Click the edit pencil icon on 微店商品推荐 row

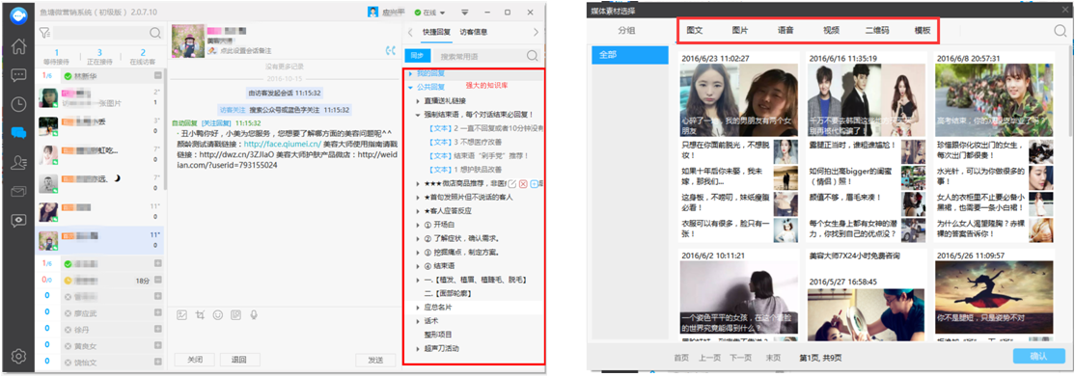pos(511,184)
